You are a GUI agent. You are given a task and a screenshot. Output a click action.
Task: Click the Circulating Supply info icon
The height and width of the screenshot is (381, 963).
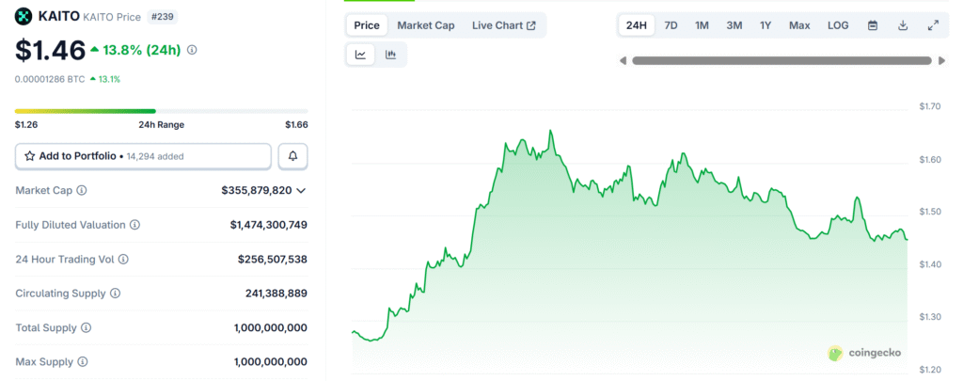coord(116,294)
